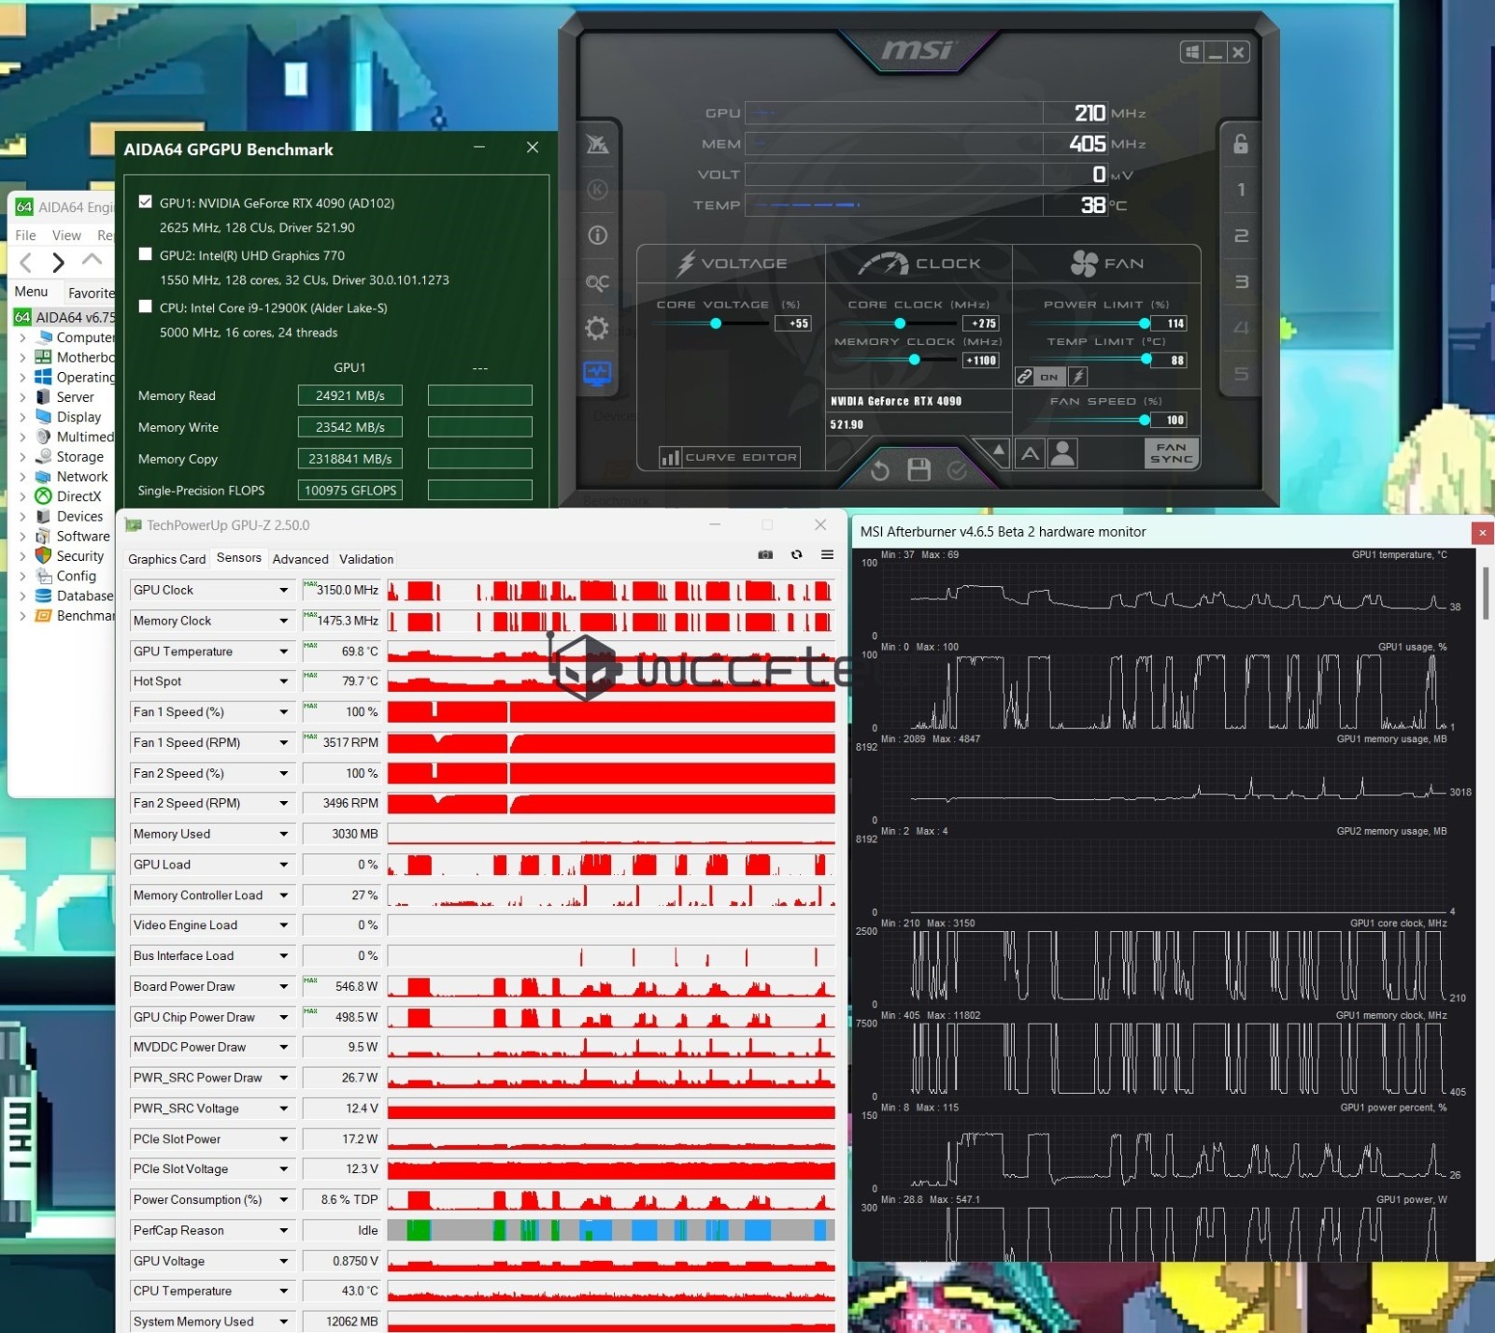1495x1333 pixels.
Task: Open the OC Scanner in Afterburner
Action: [x=598, y=281]
